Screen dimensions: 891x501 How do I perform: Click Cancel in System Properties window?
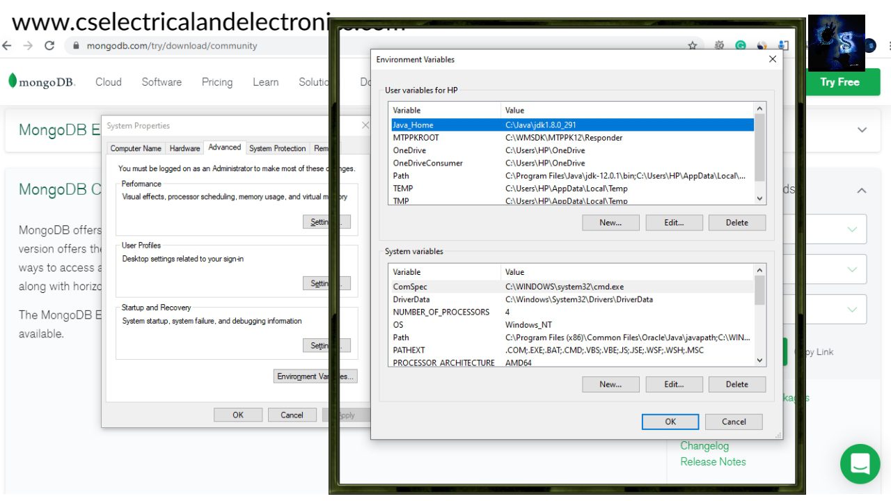point(292,415)
